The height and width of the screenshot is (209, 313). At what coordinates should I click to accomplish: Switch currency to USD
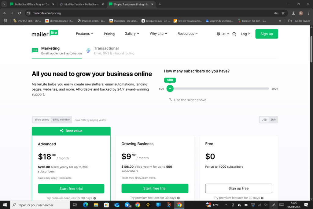[264, 120]
